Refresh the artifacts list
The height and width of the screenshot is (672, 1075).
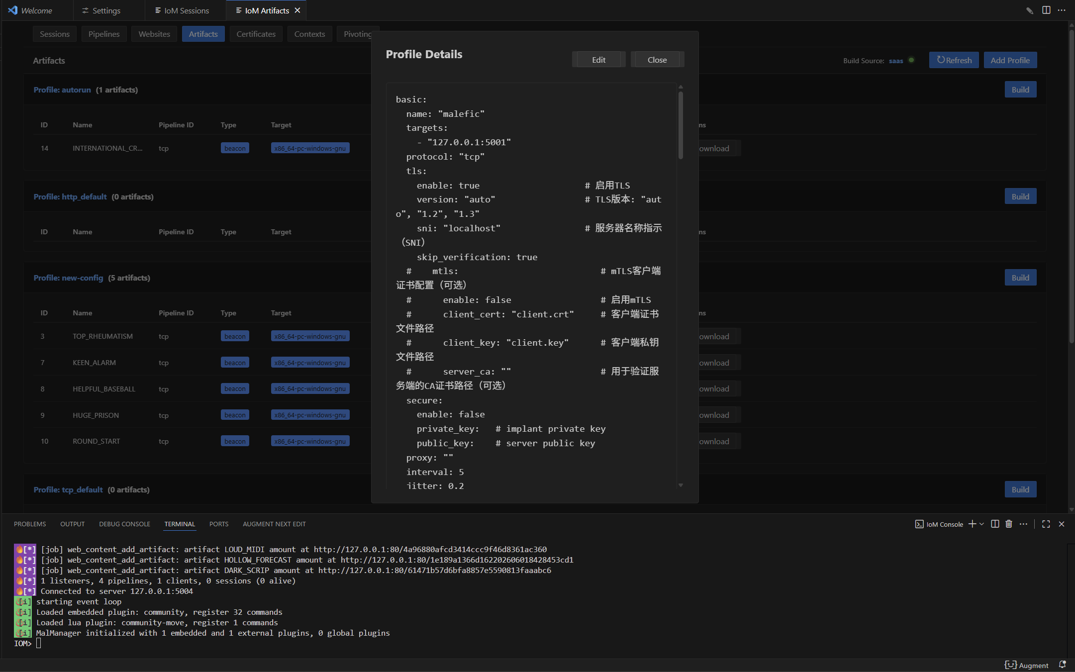click(954, 60)
